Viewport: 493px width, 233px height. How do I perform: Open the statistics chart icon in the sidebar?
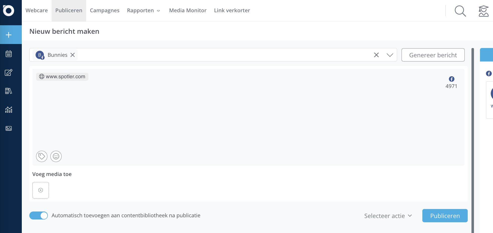(9, 109)
